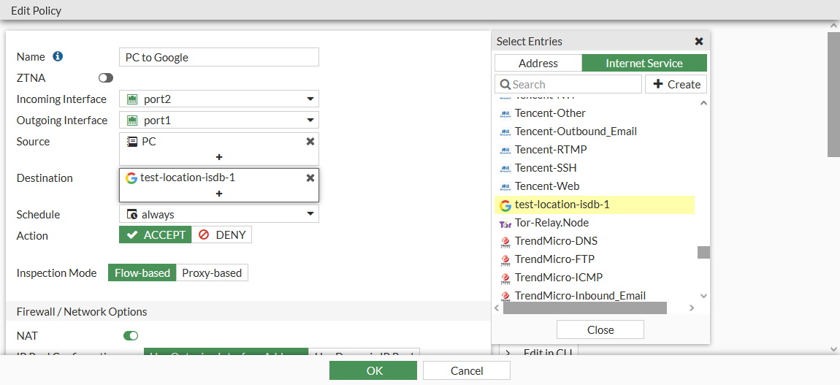The image size is (840, 385).
Task: Click the search magnifier icon
Action: [505, 84]
